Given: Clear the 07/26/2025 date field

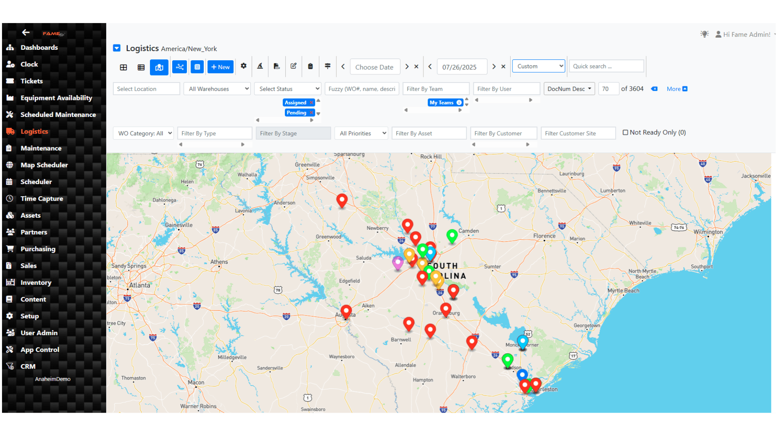Looking at the screenshot, I should click(503, 66).
